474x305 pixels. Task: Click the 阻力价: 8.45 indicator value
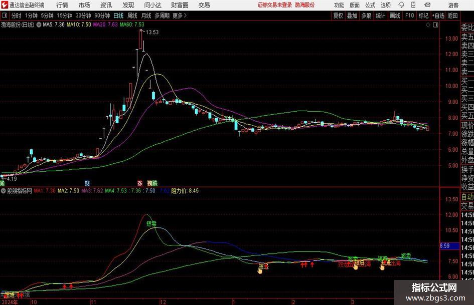185,191
